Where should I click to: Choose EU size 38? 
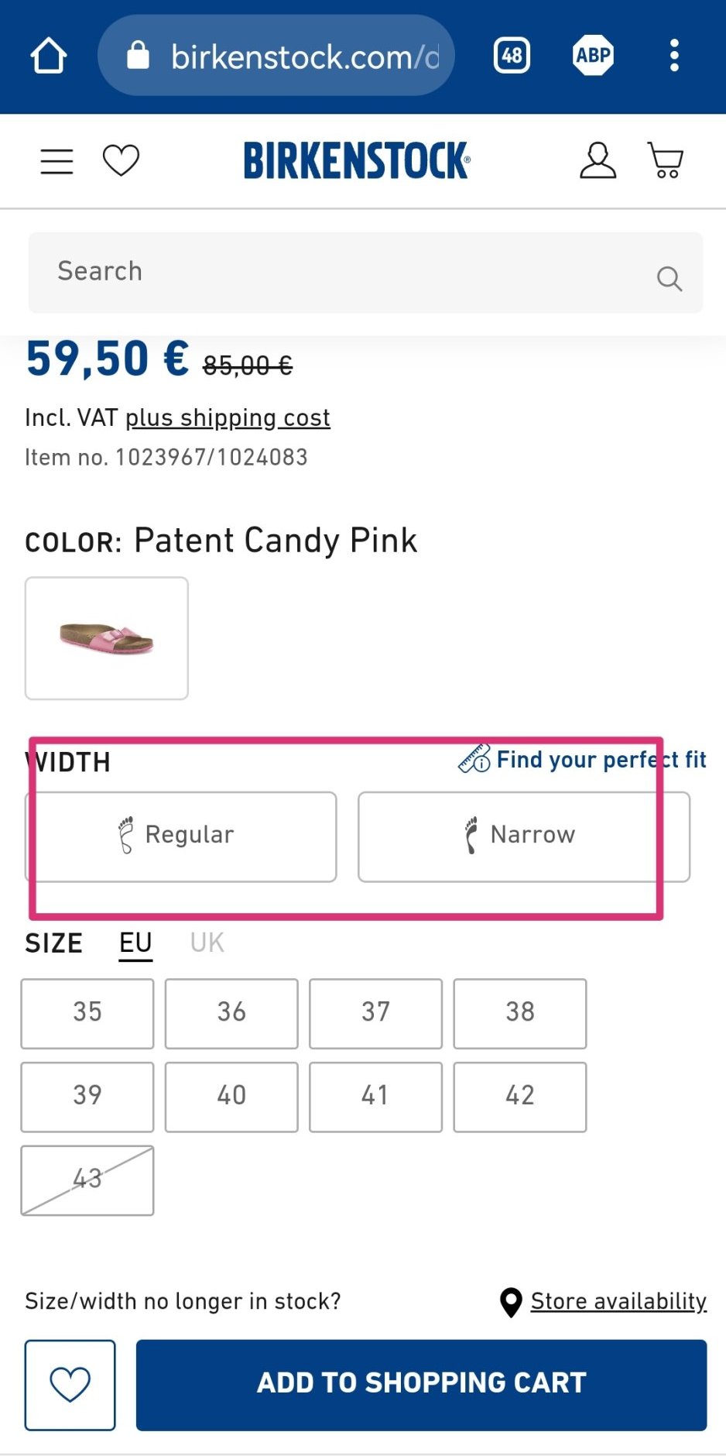(519, 1013)
